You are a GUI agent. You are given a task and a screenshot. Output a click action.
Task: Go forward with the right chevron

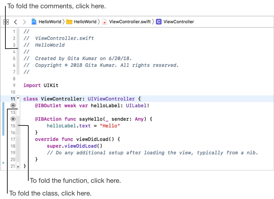[x=24, y=22]
